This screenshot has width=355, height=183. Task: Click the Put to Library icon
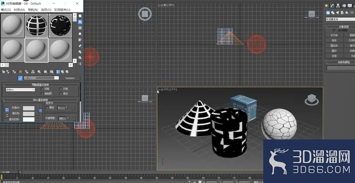click(39, 72)
